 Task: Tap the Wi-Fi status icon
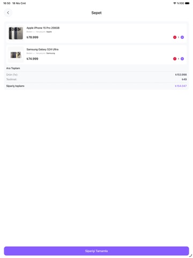click(175, 3)
